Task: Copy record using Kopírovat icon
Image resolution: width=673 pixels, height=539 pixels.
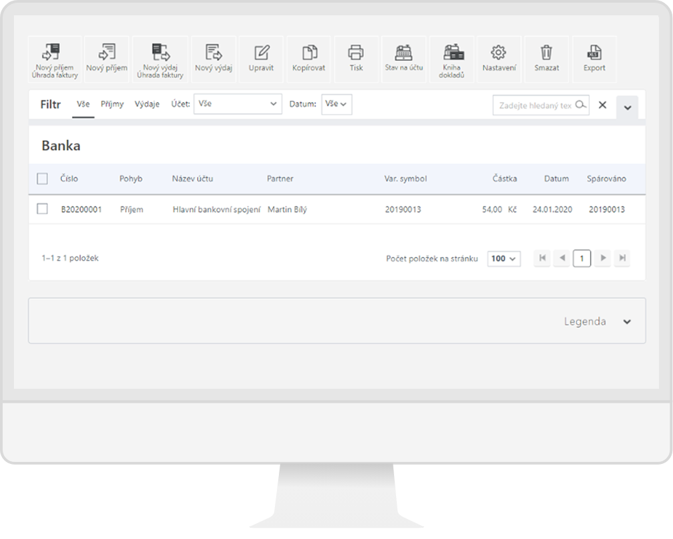Action: pos(309,52)
